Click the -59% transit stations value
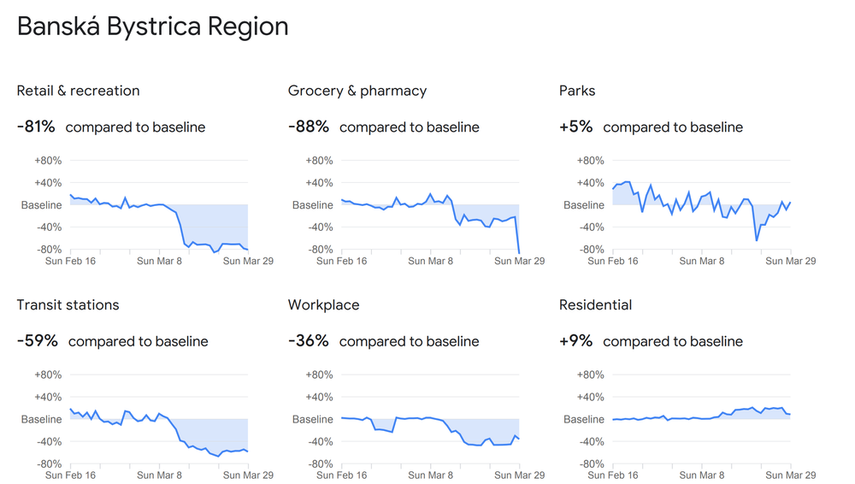The width and height of the screenshot is (855, 484). click(38, 340)
